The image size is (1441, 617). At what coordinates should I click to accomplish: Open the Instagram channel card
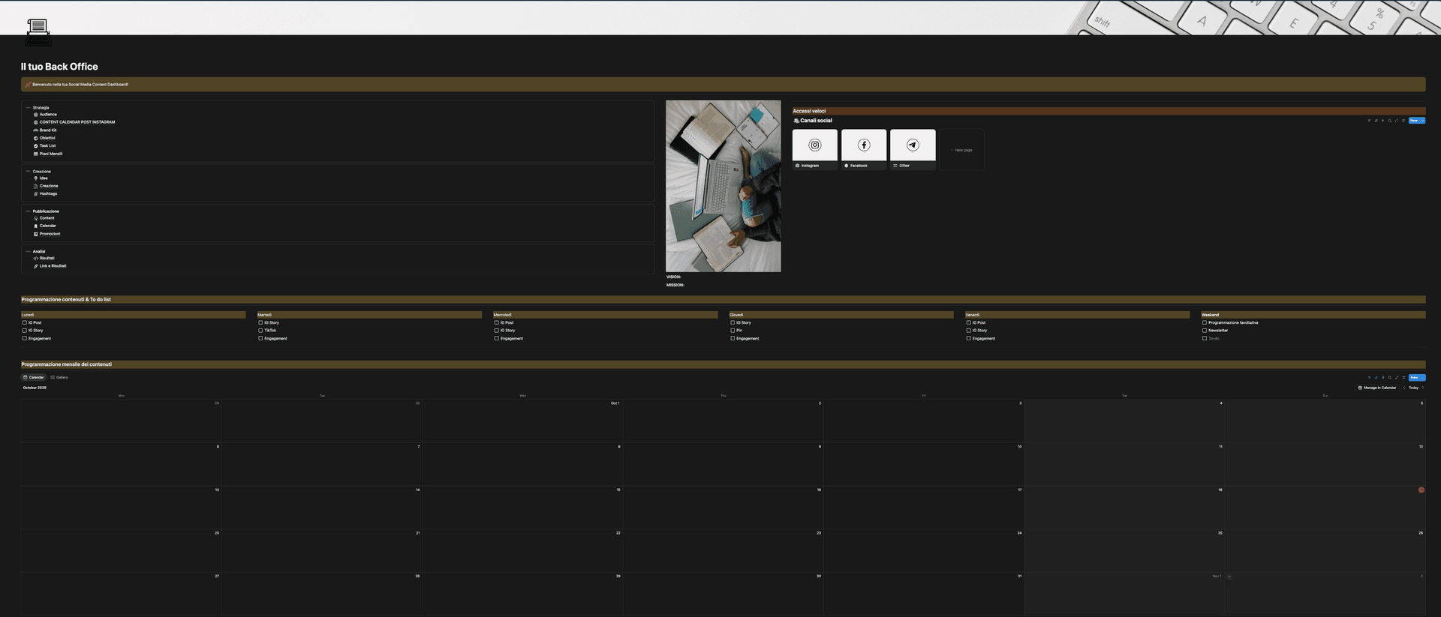pyautogui.click(x=814, y=145)
